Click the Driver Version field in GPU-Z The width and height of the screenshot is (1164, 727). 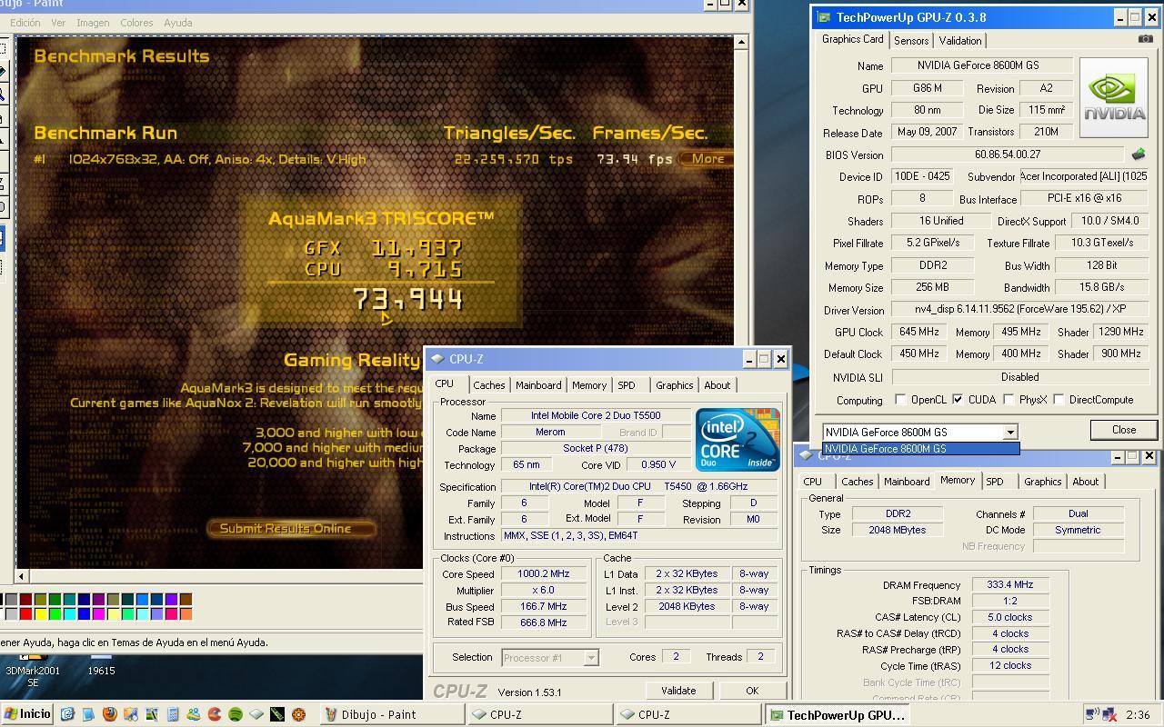click(1019, 310)
